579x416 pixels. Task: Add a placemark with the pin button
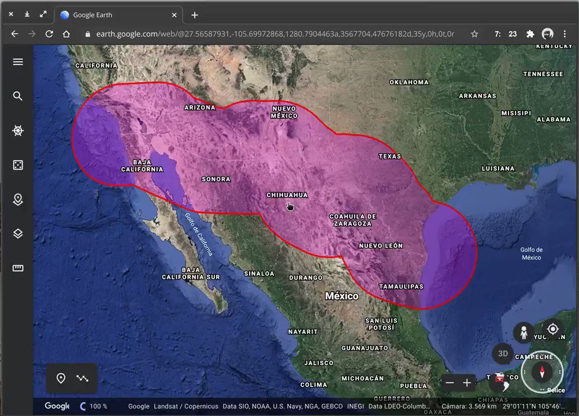click(x=61, y=378)
